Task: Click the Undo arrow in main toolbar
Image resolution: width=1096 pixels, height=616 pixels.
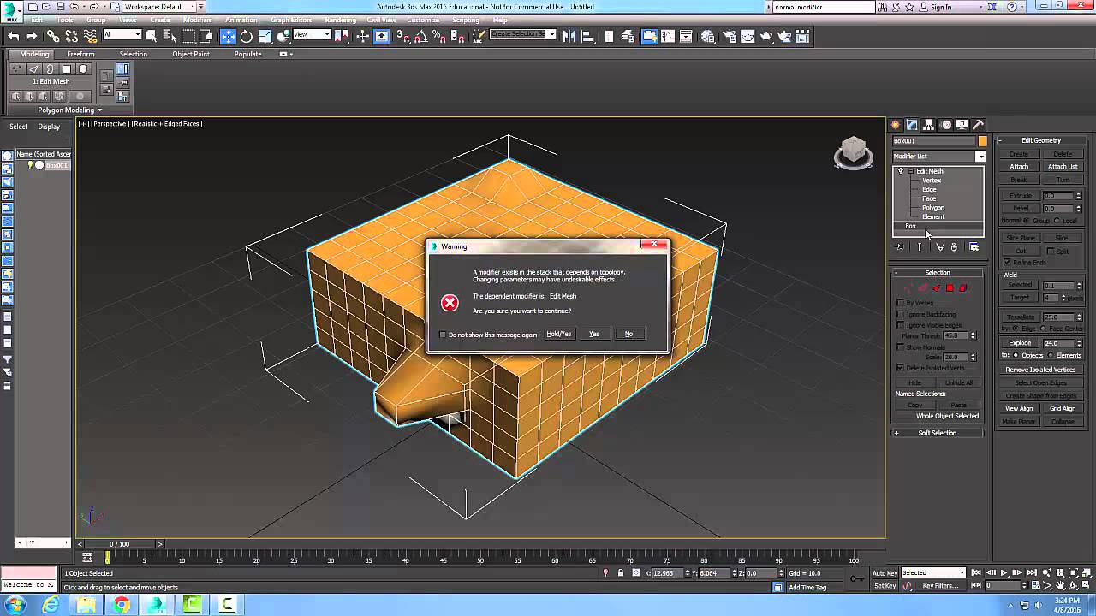Action: coord(13,36)
